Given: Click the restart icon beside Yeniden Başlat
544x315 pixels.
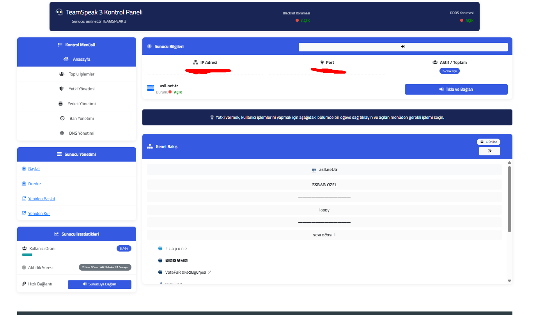Looking at the screenshot, I should click(x=24, y=199).
